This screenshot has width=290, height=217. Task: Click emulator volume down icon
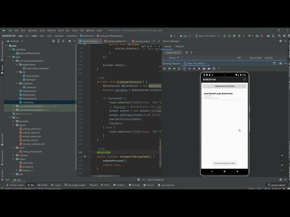(174, 68)
